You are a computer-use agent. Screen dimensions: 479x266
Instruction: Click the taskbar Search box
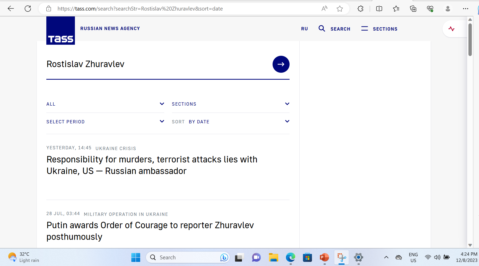pos(188,257)
